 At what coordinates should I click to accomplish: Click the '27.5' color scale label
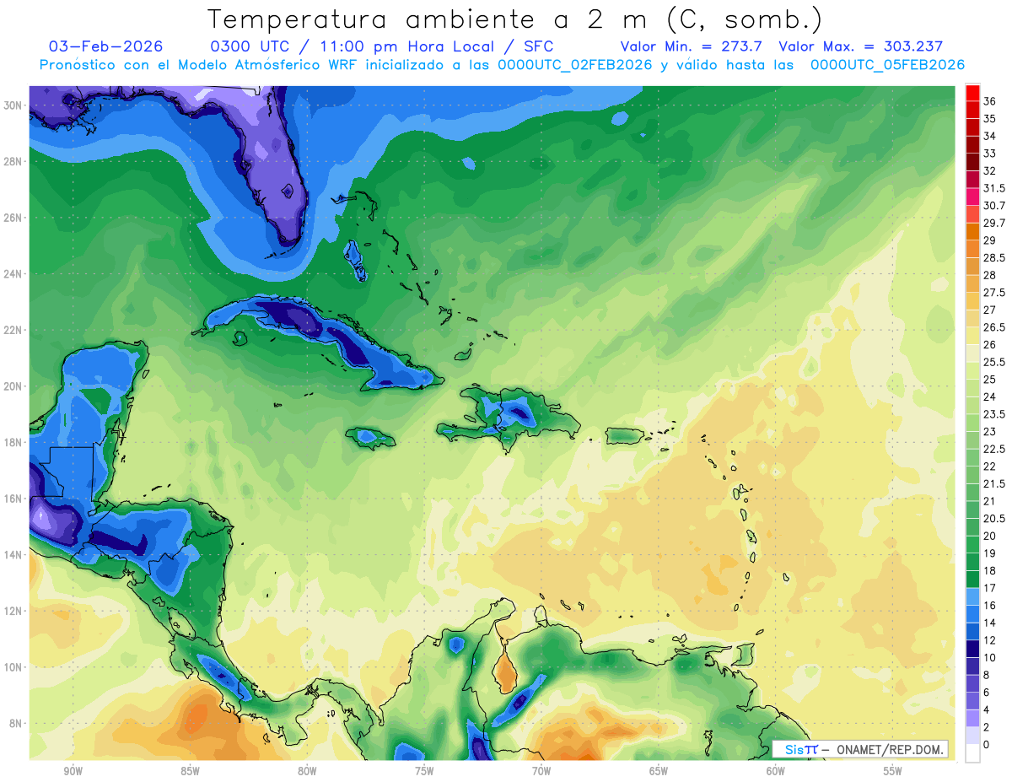tap(993, 293)
